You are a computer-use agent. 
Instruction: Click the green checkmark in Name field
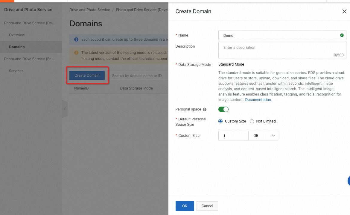342,35
